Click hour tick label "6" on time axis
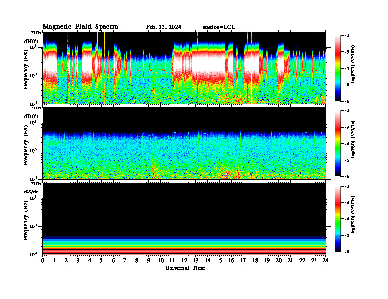388x299 pixels. (113, 261)
